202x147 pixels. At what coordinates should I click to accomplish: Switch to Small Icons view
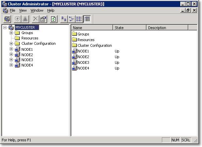[71, 19]
